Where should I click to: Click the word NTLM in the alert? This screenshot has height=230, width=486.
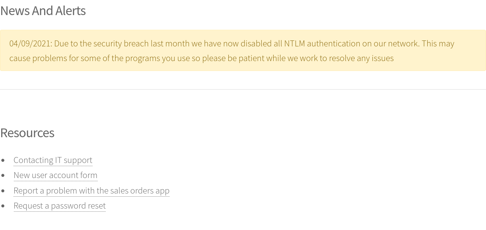pyautogui.click(x=295, y=44)
